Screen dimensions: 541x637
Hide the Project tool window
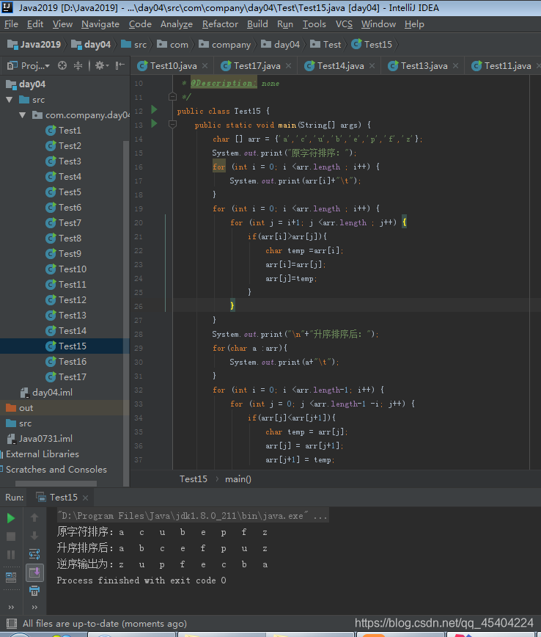pyautogui.click(x=119, y=65)
